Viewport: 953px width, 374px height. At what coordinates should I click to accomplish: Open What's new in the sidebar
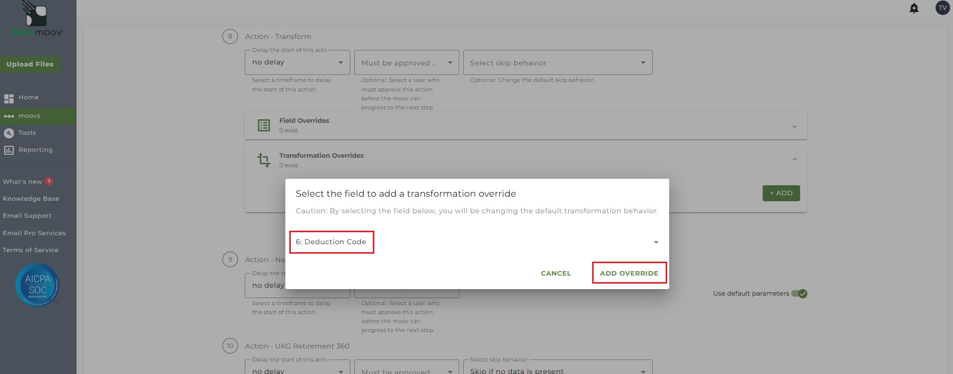22,182
